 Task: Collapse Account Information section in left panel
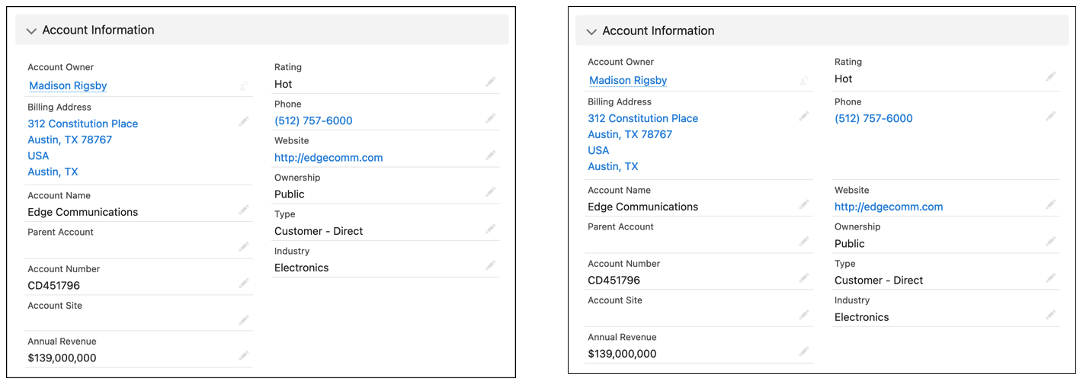click(31, 31)
